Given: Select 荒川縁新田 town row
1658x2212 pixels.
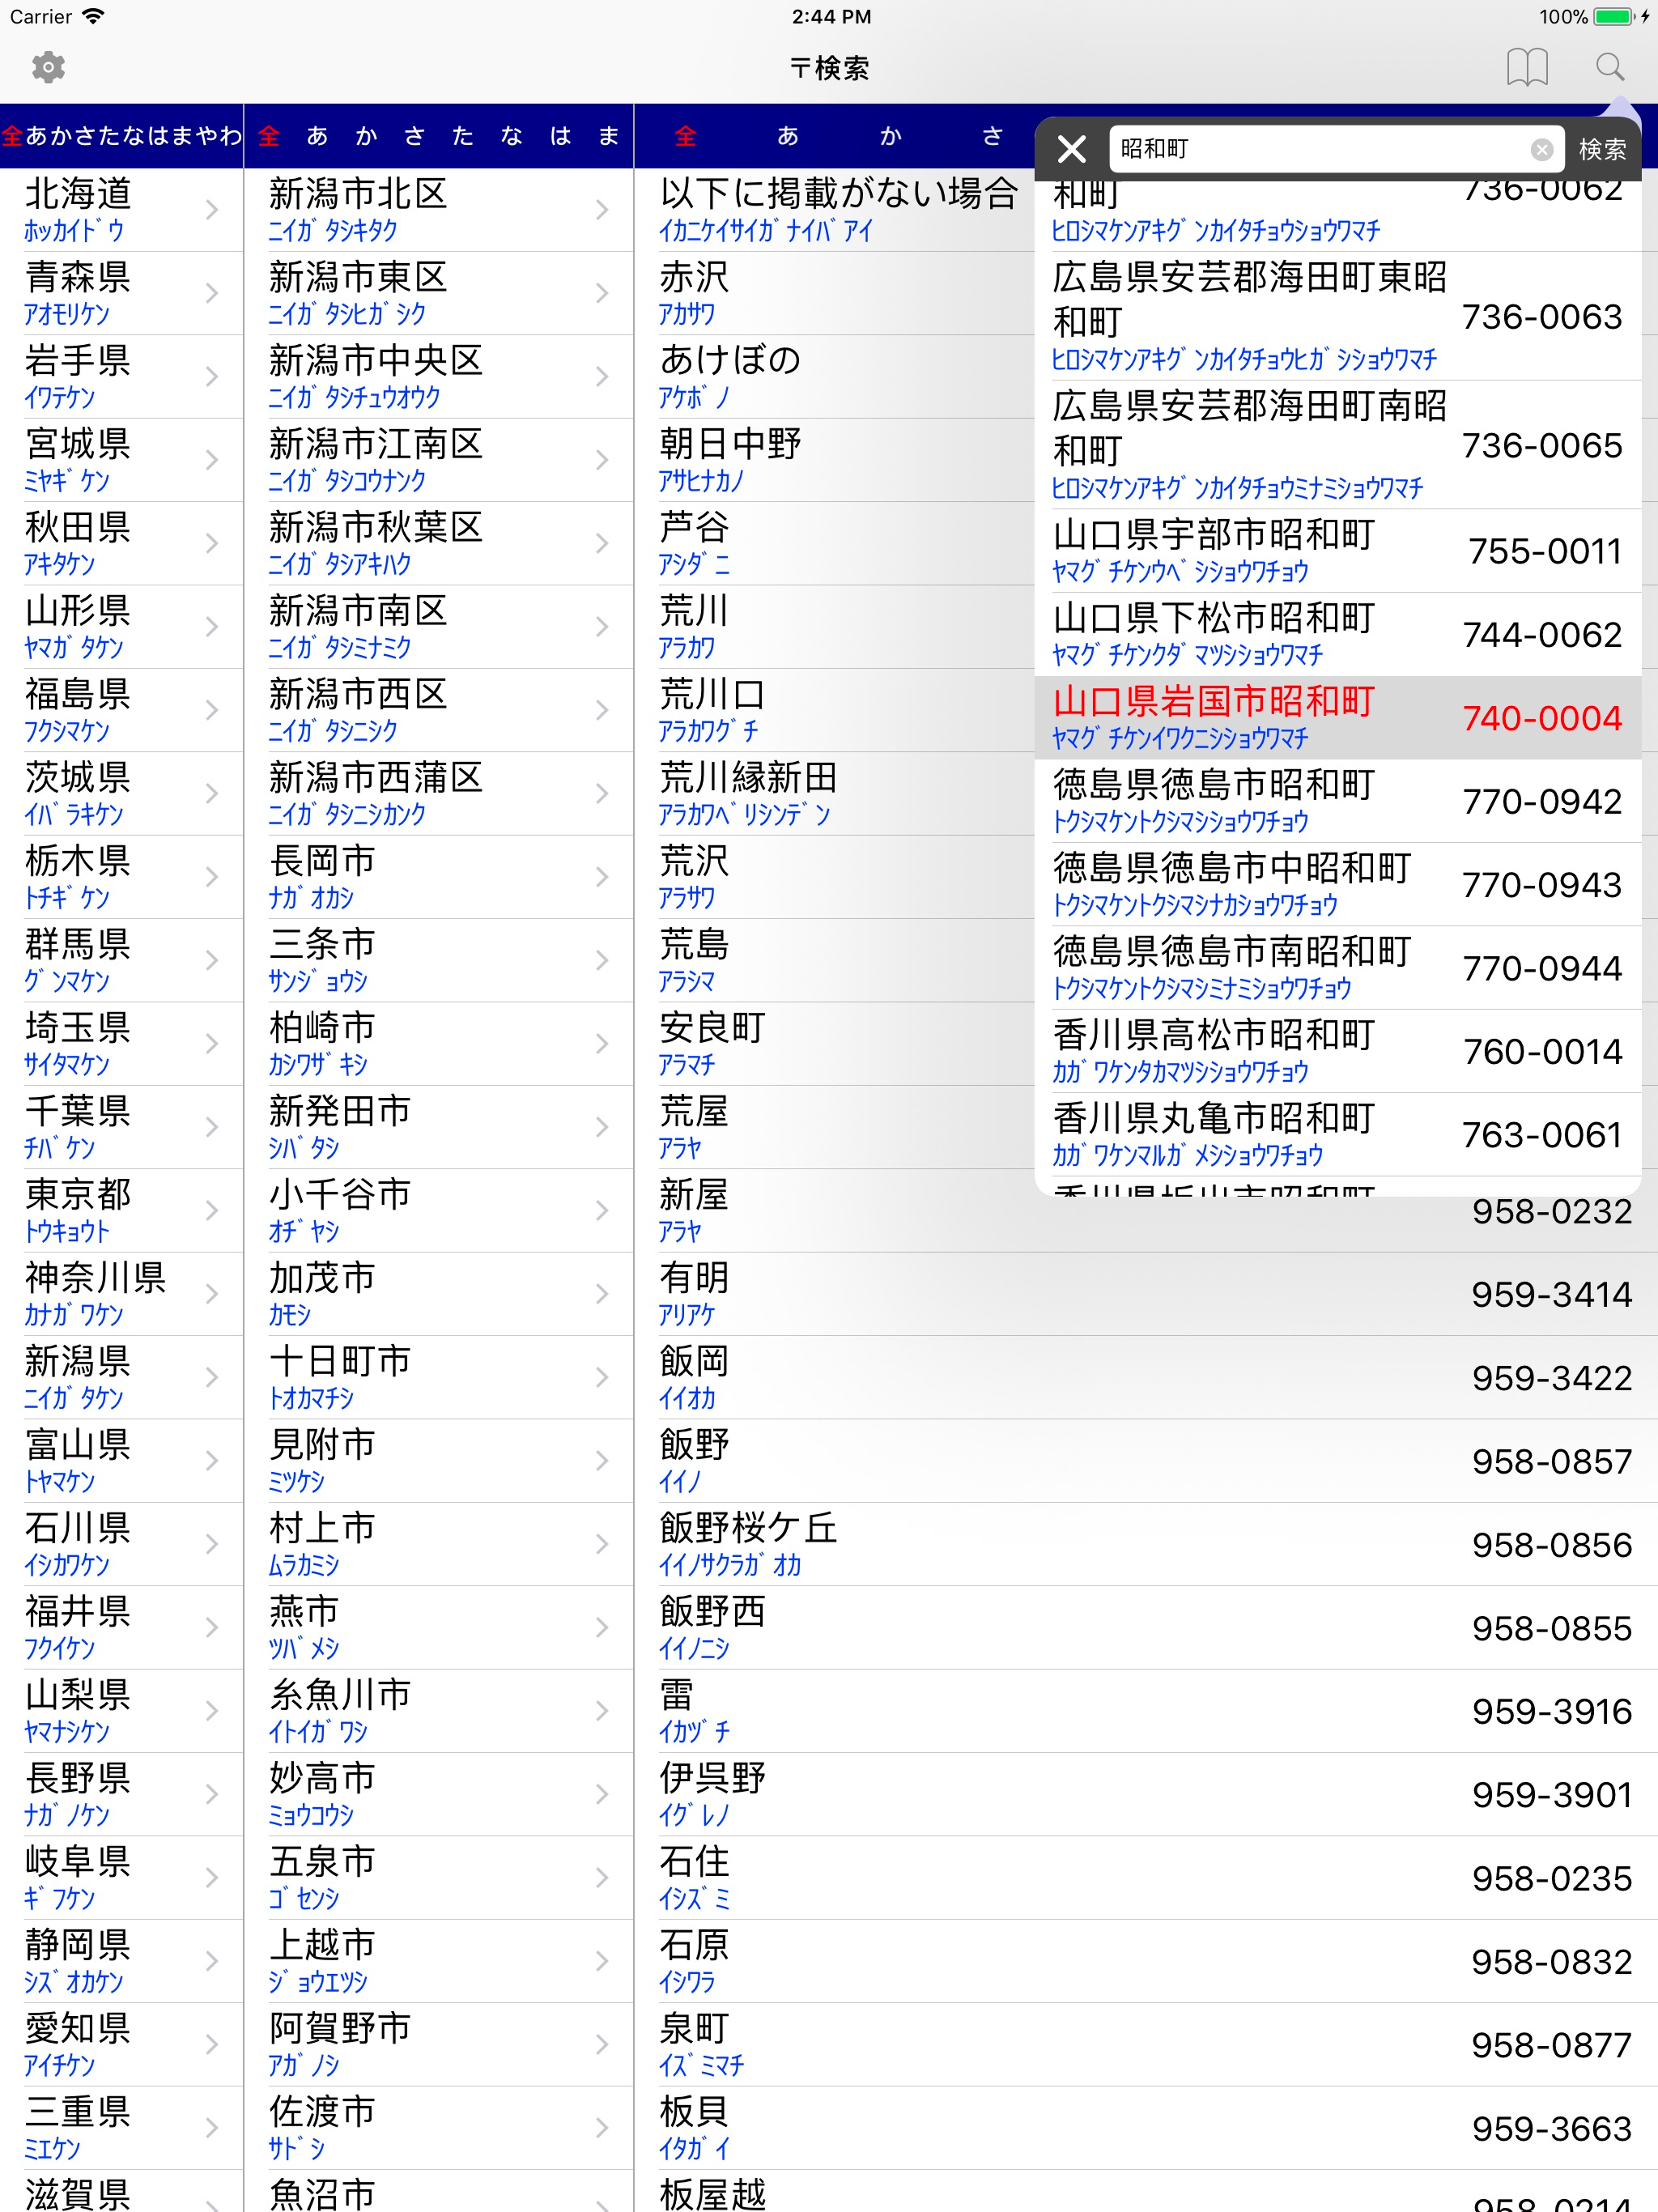Looking at the screenshot, I should point(835,793).
